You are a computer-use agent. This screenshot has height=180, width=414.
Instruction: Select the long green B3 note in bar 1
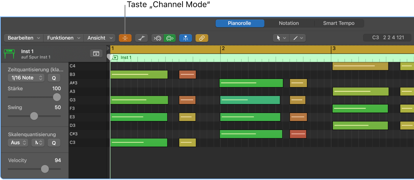click(x=139, y=75)
